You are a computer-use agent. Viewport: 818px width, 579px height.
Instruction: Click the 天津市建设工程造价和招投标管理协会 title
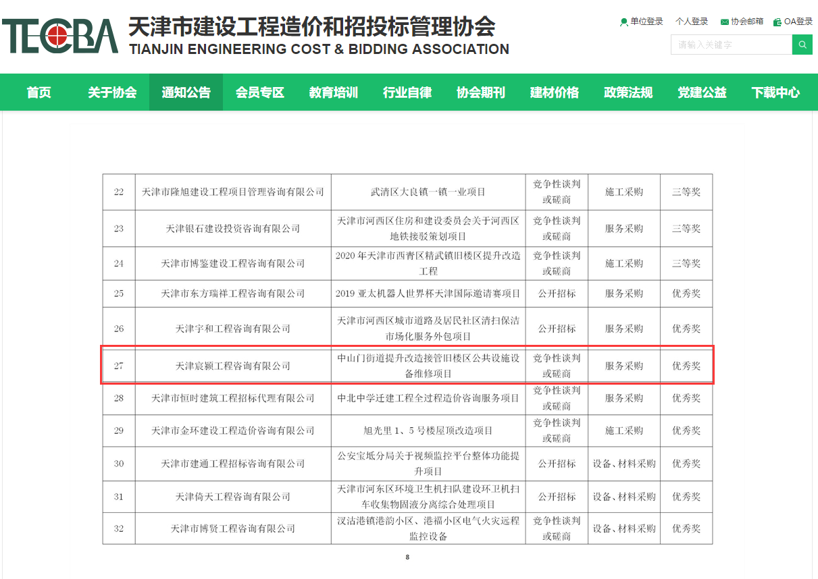click(312, 26)
